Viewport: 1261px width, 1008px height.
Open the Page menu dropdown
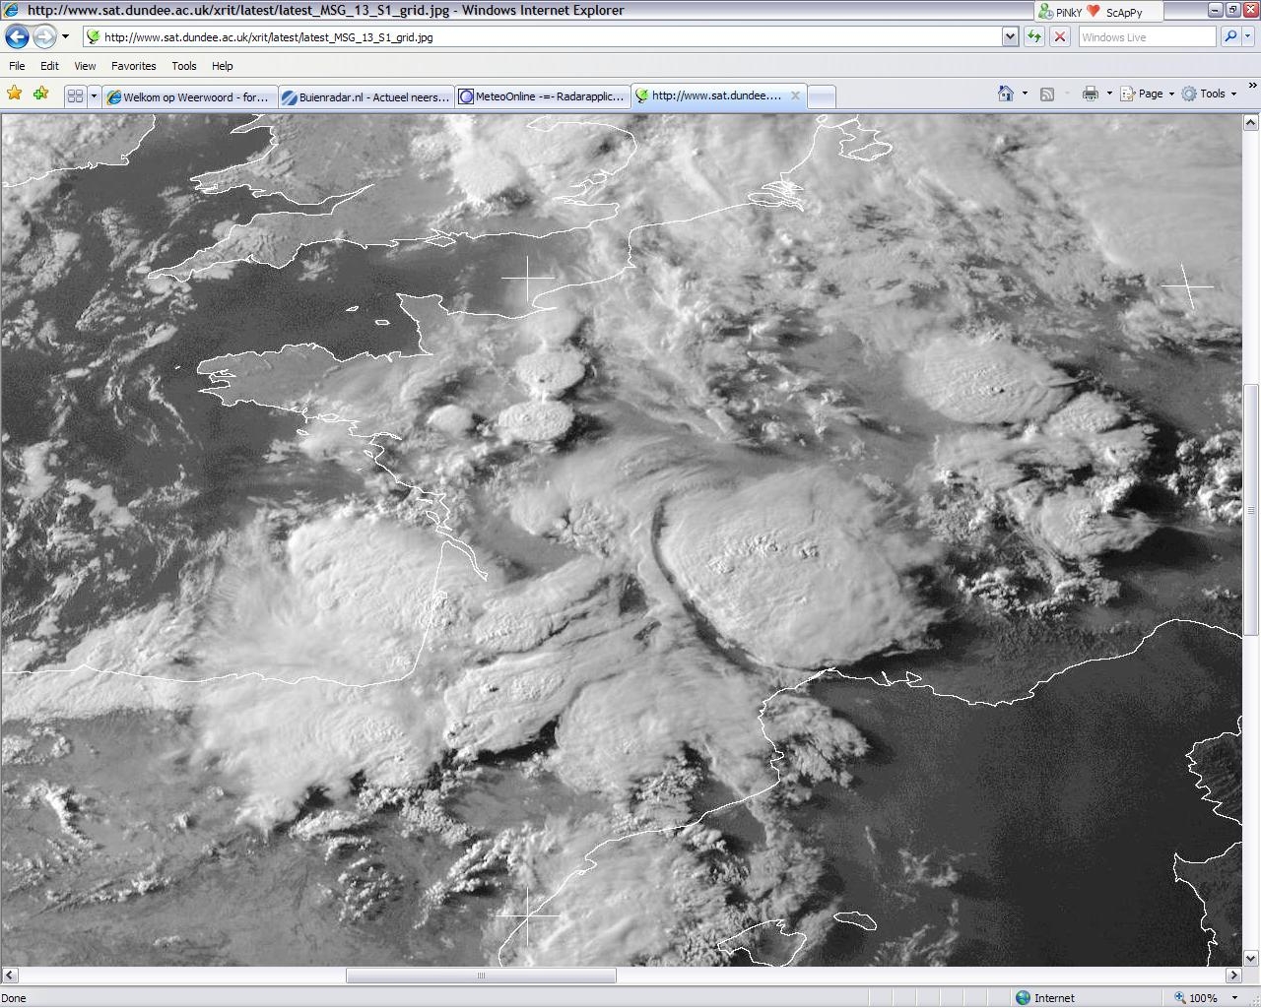[1147, 94]
